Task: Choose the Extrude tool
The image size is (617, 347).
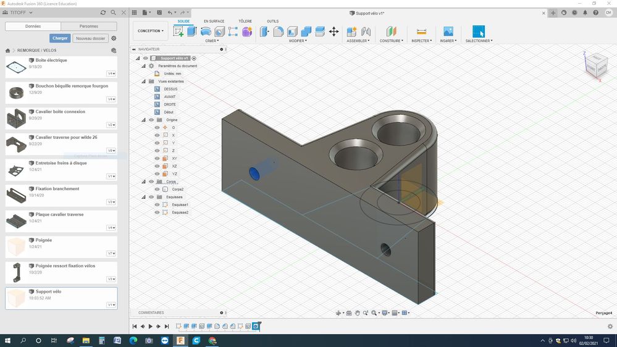Action: pos(191,31)
